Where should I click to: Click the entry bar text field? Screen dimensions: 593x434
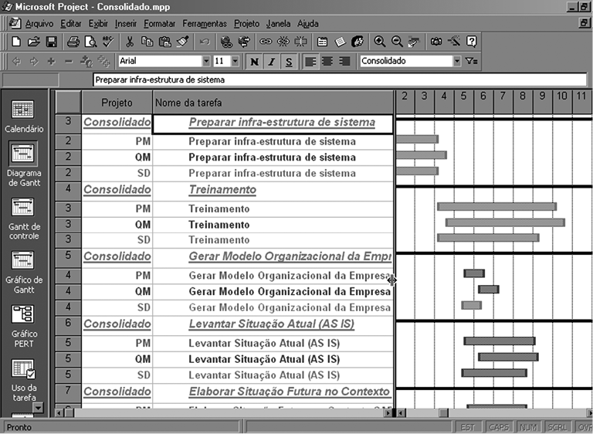[340, 80]
